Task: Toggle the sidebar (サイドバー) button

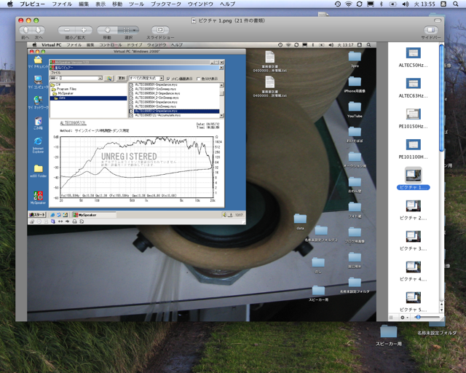Action: [430, 30]
